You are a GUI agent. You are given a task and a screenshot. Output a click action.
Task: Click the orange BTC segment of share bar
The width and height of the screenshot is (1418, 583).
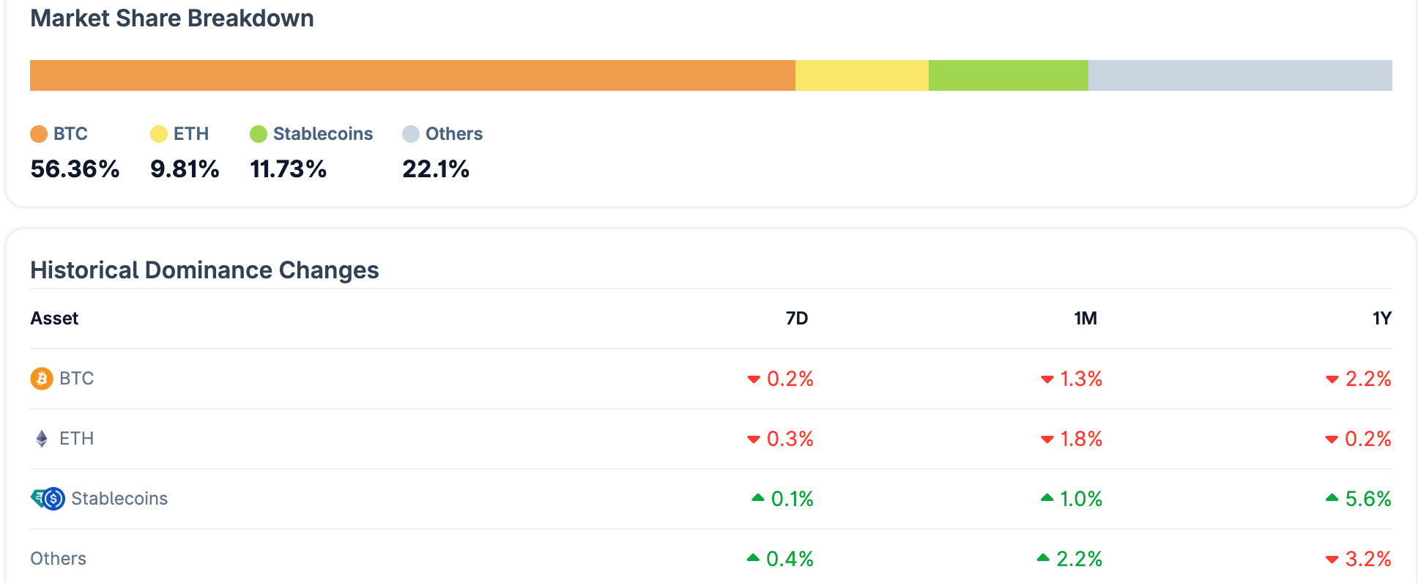tap(412, 75)
